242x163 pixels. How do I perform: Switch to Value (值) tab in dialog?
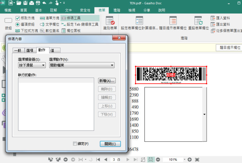click(55, 50)
